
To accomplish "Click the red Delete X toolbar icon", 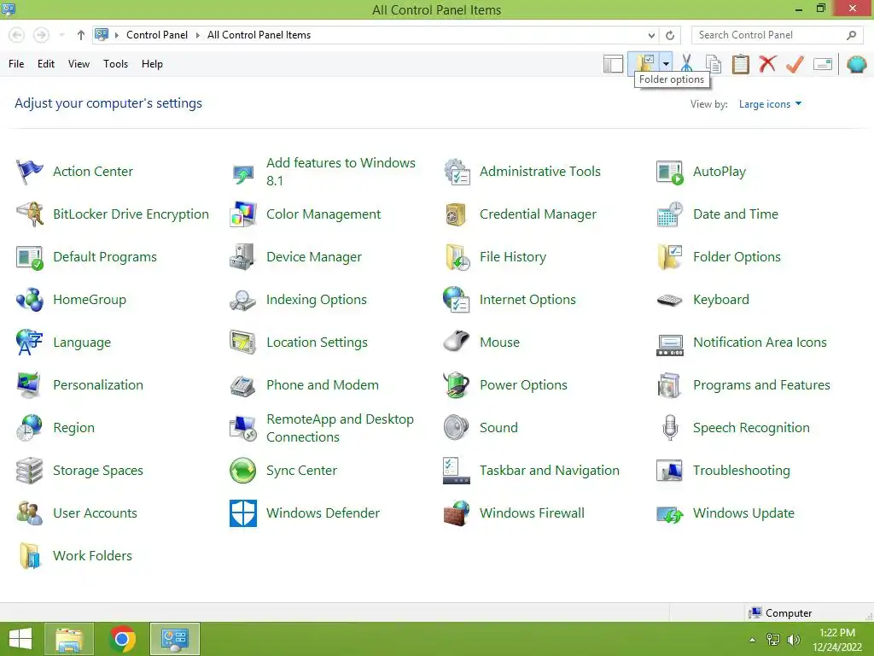I will [767, 63].
